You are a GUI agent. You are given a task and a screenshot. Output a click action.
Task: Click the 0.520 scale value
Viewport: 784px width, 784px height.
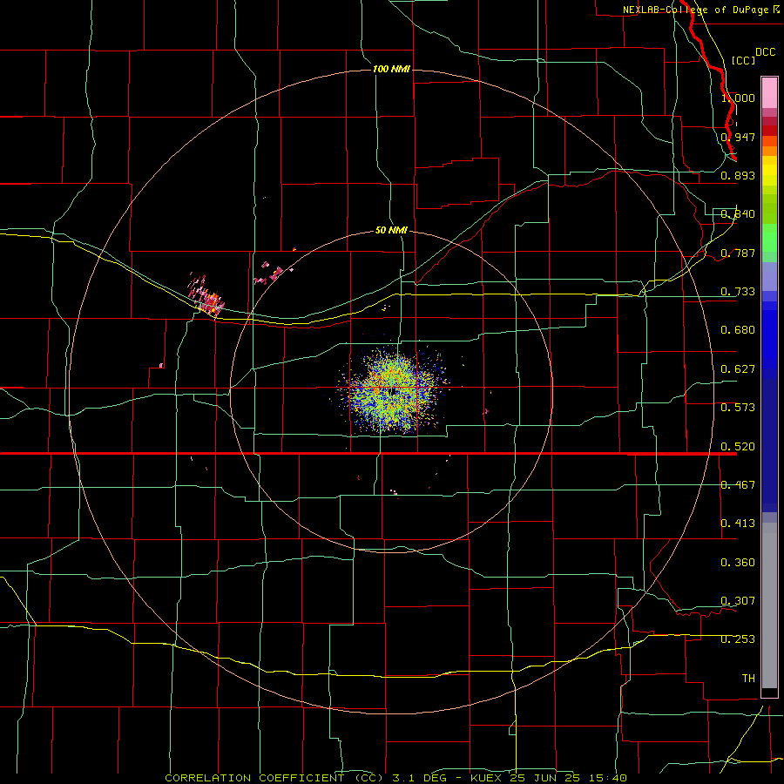pos(738,447)
